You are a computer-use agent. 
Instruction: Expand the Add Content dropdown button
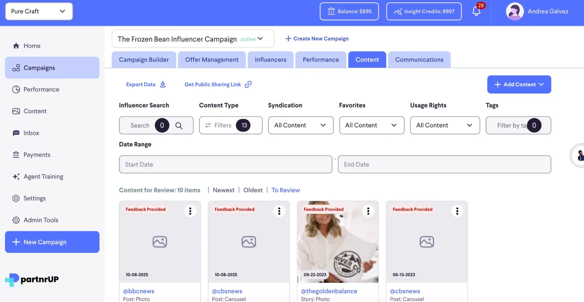tap(519, 84)
